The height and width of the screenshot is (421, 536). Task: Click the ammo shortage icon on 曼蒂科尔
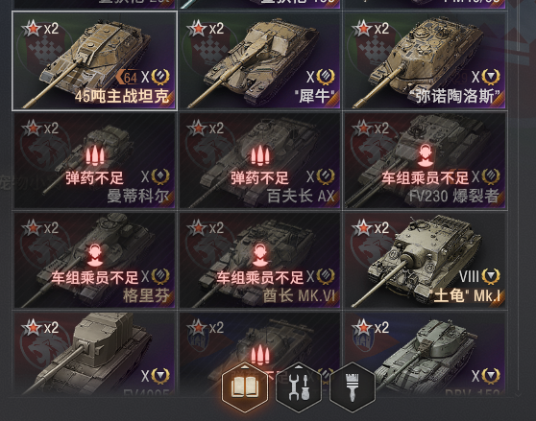pyautogui.click(x=95, y=155)
